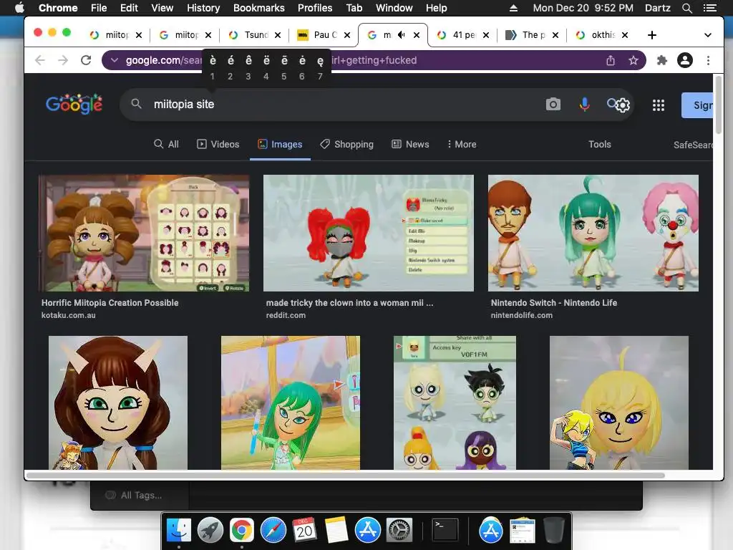Image resolution: width=733 pixels, height=550 pixels.
Task: Open System Preferences from the Dock
Action: pyautogui.click(x=399, y=531)
